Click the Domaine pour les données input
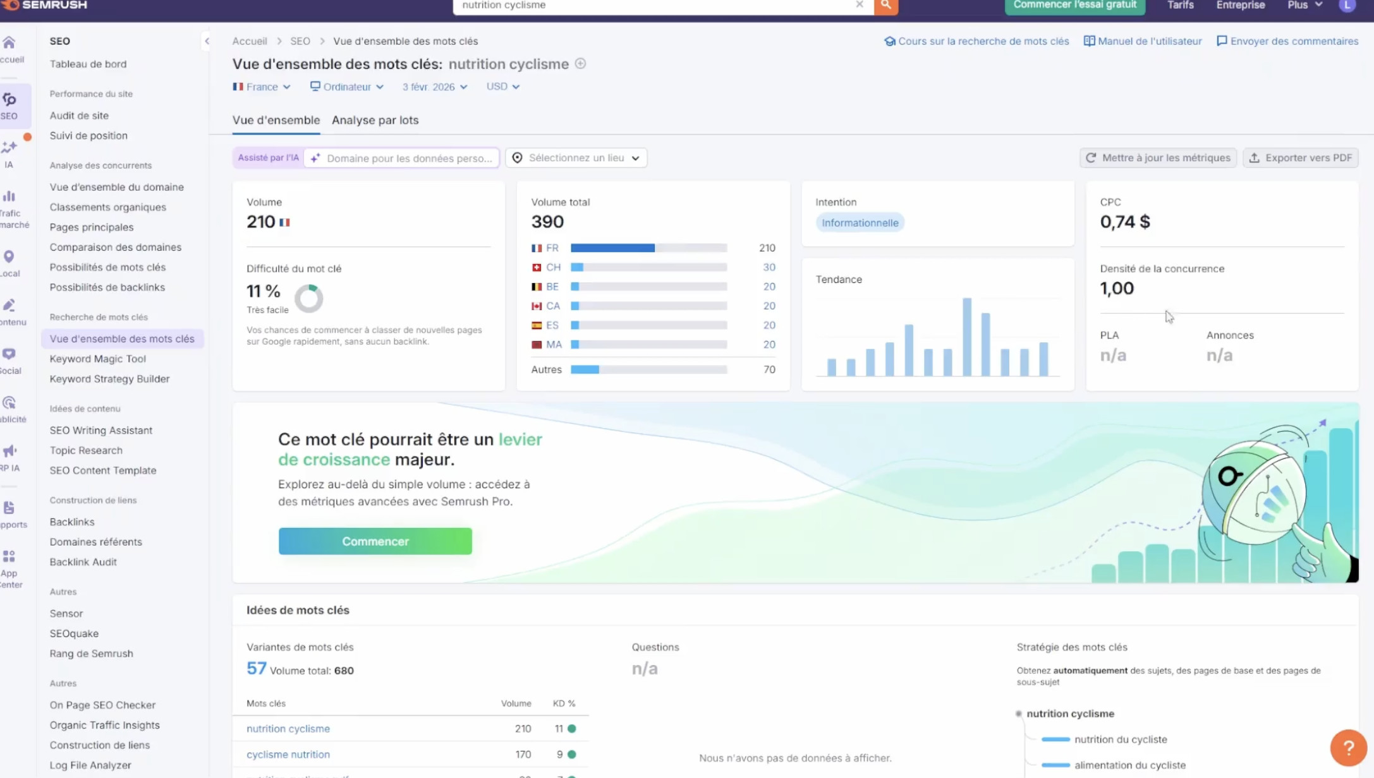The height and width of the screenshot is (778, 1374). pyautogui.click(x=409, y=158)
